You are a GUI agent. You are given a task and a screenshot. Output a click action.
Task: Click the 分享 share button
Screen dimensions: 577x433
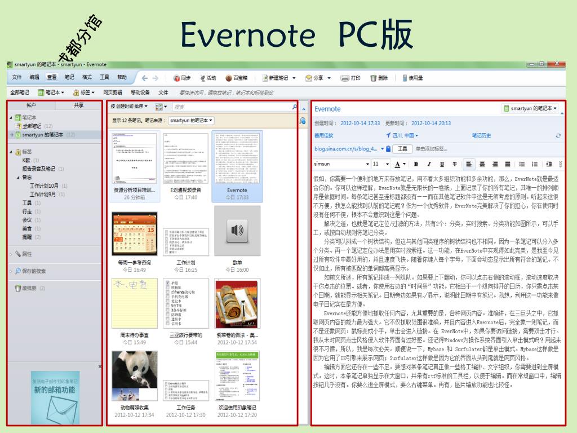314,78
